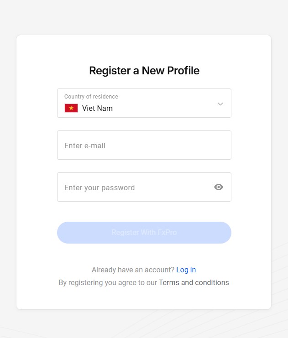Screen dimensions: 288x338
Task: Click the Already have an account text
Action: [133, 270]
